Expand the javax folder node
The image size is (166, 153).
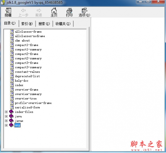(x=6, y=121)
